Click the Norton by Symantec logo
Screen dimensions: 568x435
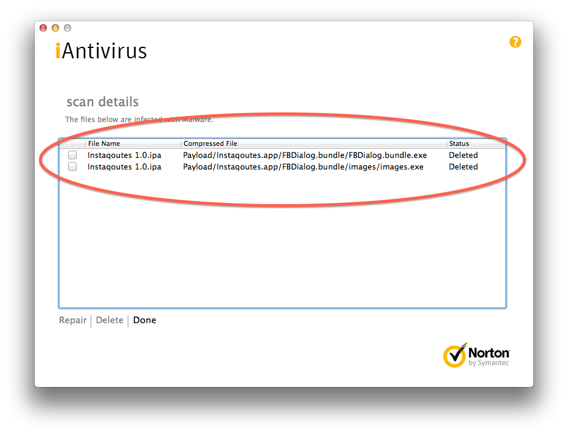pyautogui.click(x=476, y=355)
